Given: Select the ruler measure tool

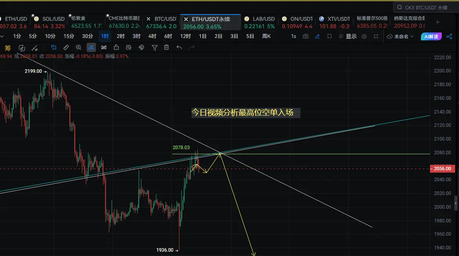Looking at the screenshot, I should pyautogui.click(x=66, y=47).
